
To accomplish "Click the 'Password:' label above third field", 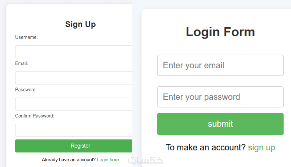I will 26,89.
